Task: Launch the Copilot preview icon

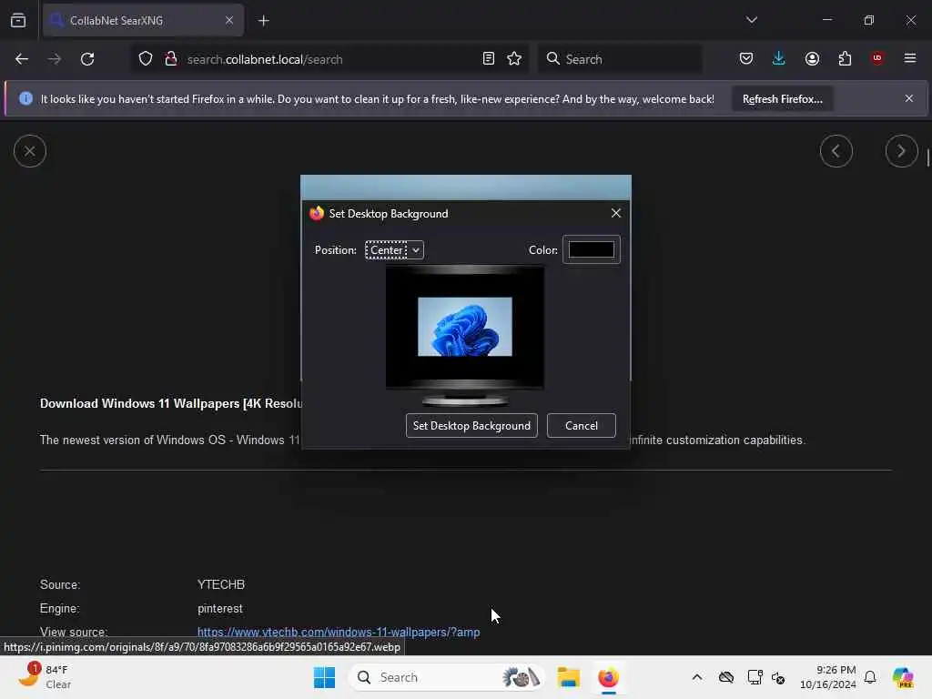Action: click(903, 677)
